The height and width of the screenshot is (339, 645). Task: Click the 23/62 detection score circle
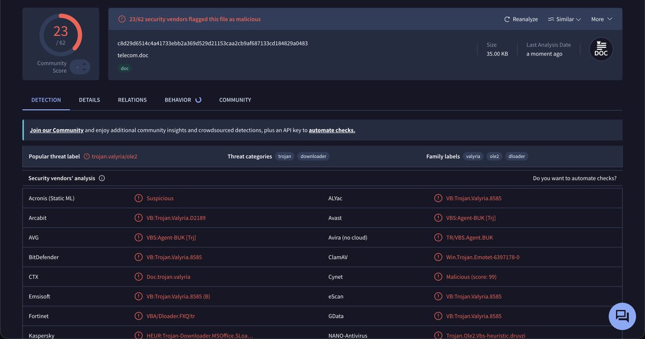coord(61,35)
